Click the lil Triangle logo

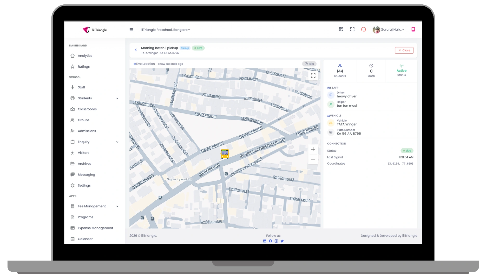tap(95, 30)
